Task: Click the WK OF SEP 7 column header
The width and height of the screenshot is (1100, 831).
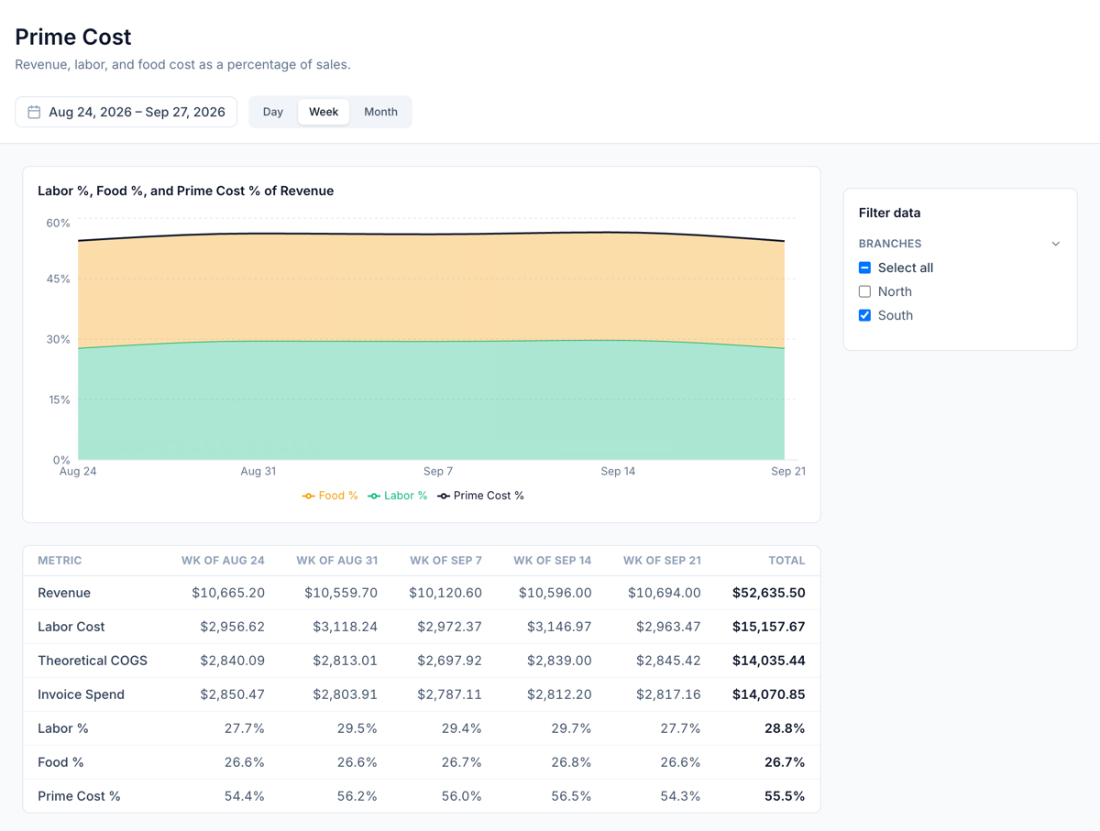Action: (x=445, y=561)
